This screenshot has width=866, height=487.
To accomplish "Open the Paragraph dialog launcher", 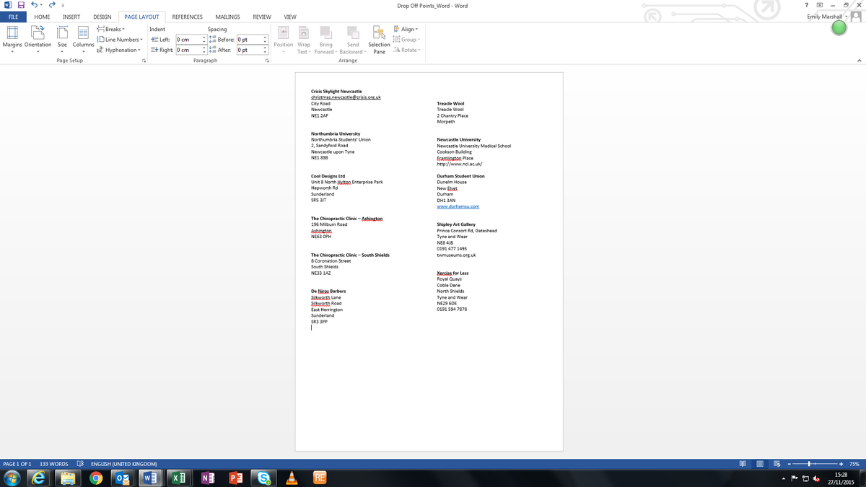I will coord(268,61).
